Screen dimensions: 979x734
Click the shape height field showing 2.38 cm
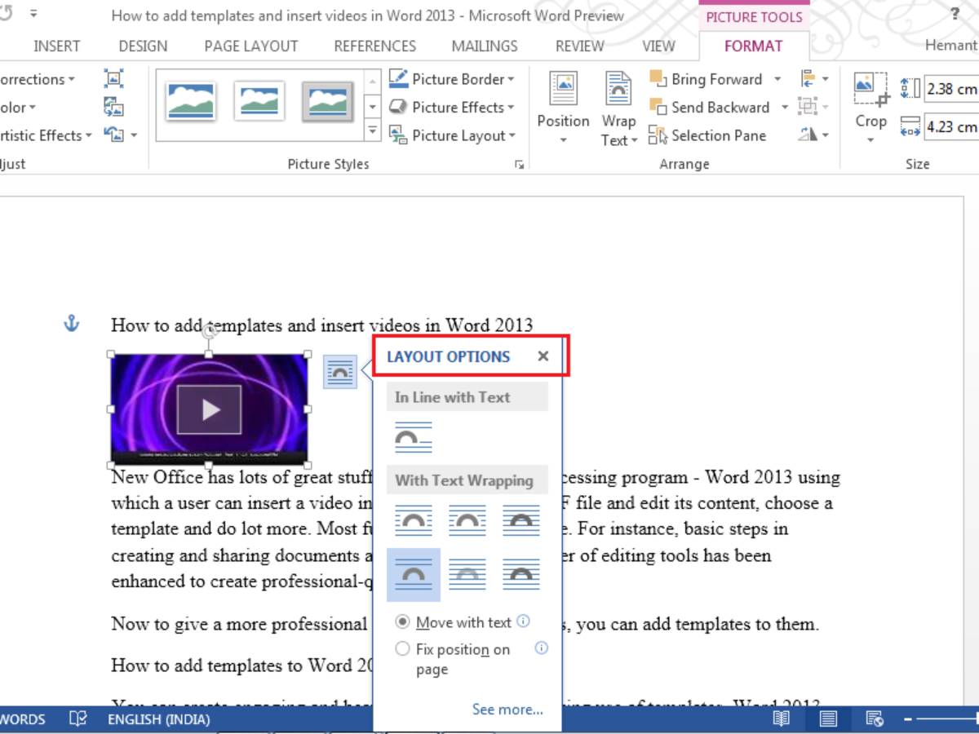point(952,88)
